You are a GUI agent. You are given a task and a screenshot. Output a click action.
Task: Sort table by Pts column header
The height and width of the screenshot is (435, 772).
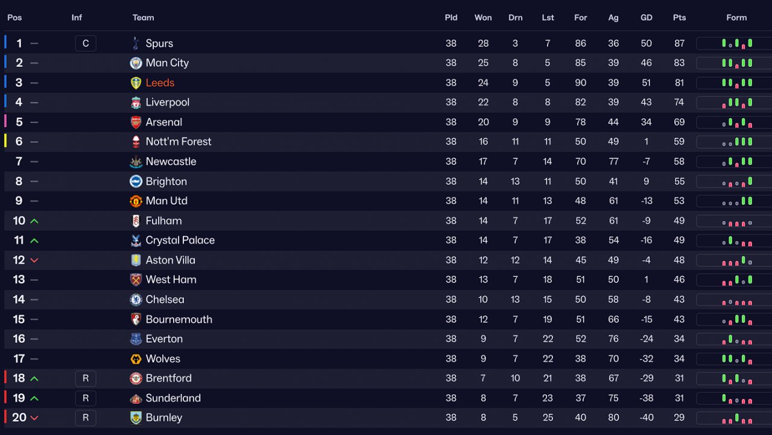point(679,17)
